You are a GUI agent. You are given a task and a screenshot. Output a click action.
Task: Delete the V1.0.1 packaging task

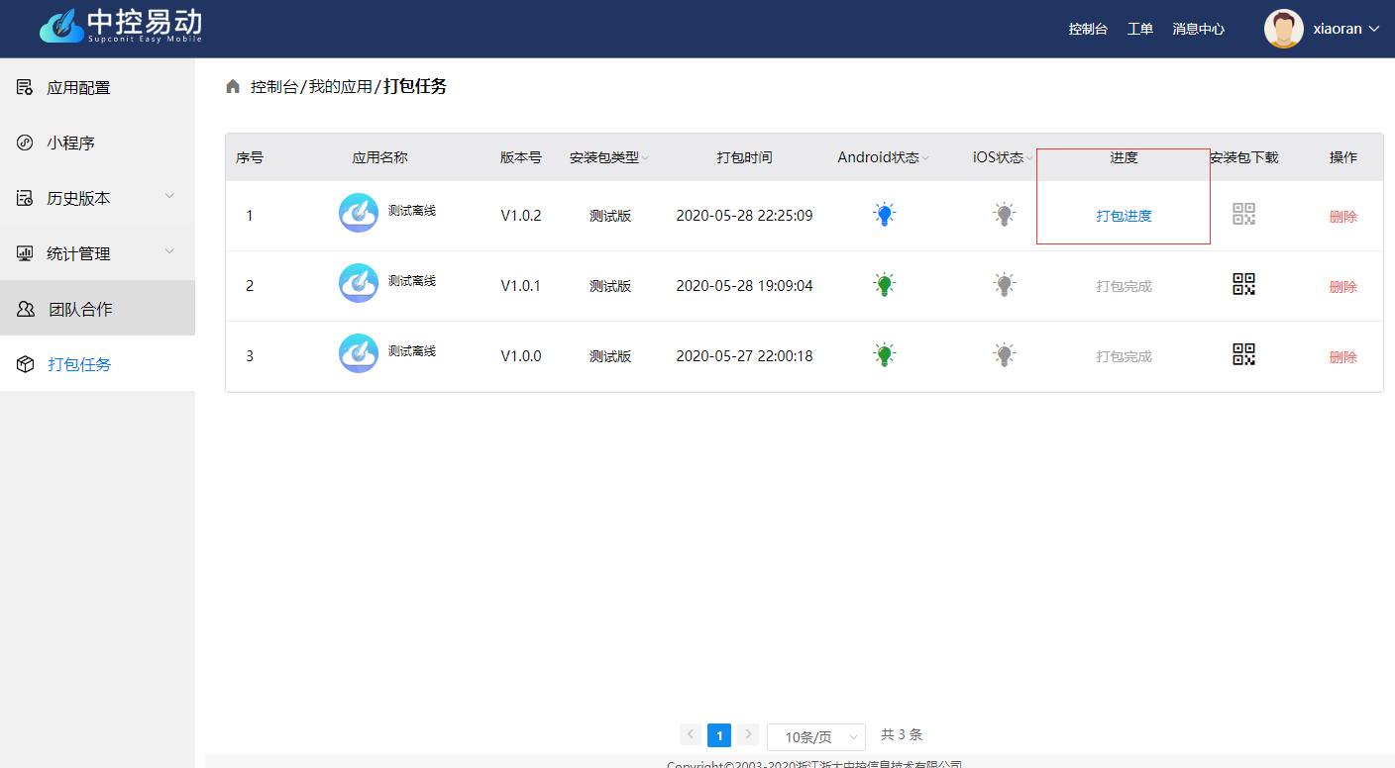point(1342,287)
